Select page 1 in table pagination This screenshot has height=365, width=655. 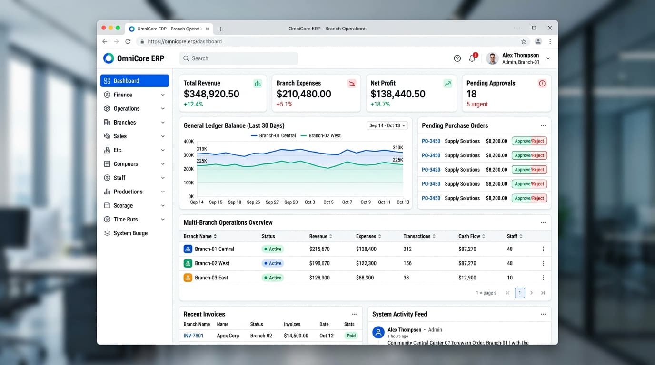tap(520, 293)
